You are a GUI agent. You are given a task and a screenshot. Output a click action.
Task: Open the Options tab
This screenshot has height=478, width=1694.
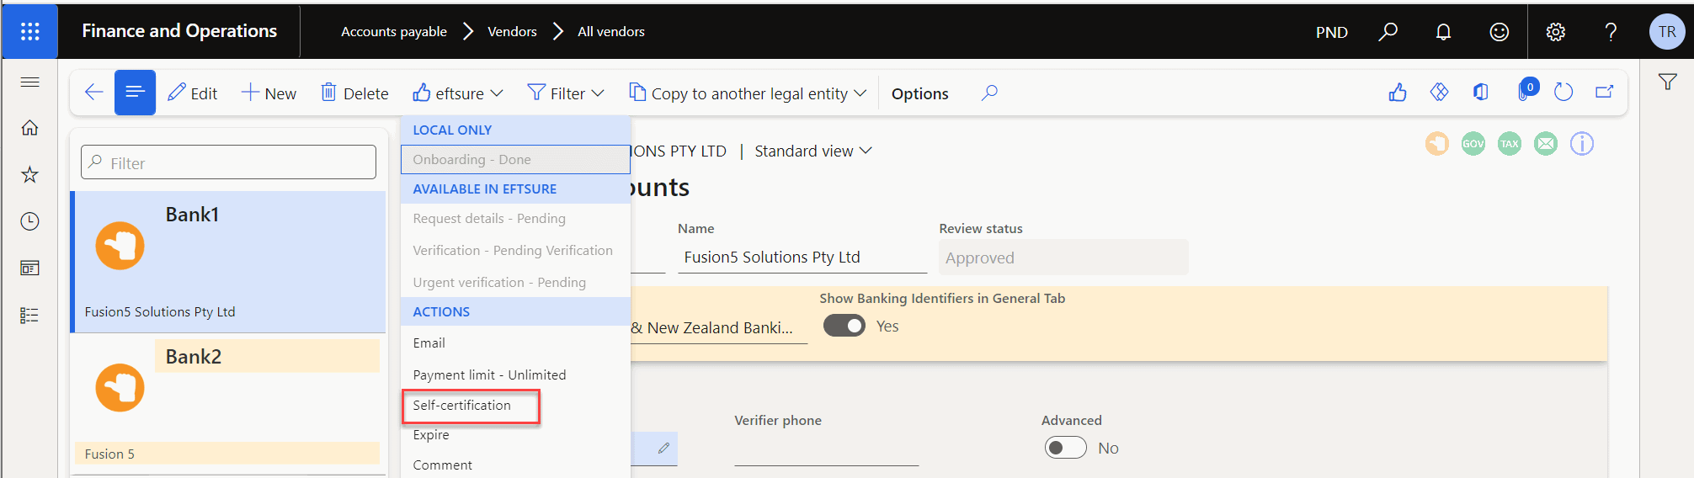point(919,93)
